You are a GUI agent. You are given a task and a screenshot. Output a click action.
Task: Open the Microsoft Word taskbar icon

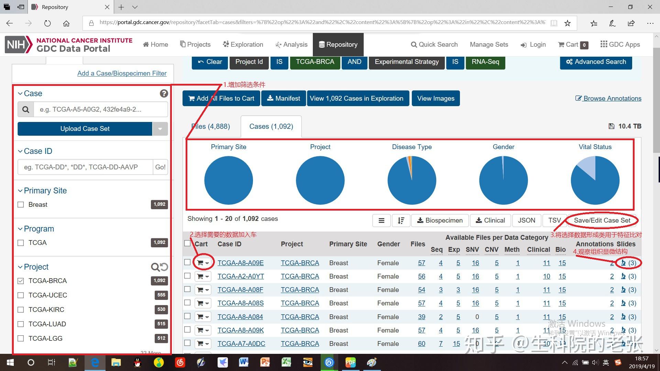(x=244, y=362)
